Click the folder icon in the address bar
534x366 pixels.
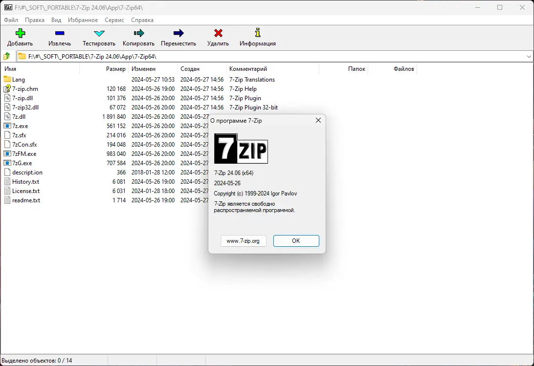(22, 56)
